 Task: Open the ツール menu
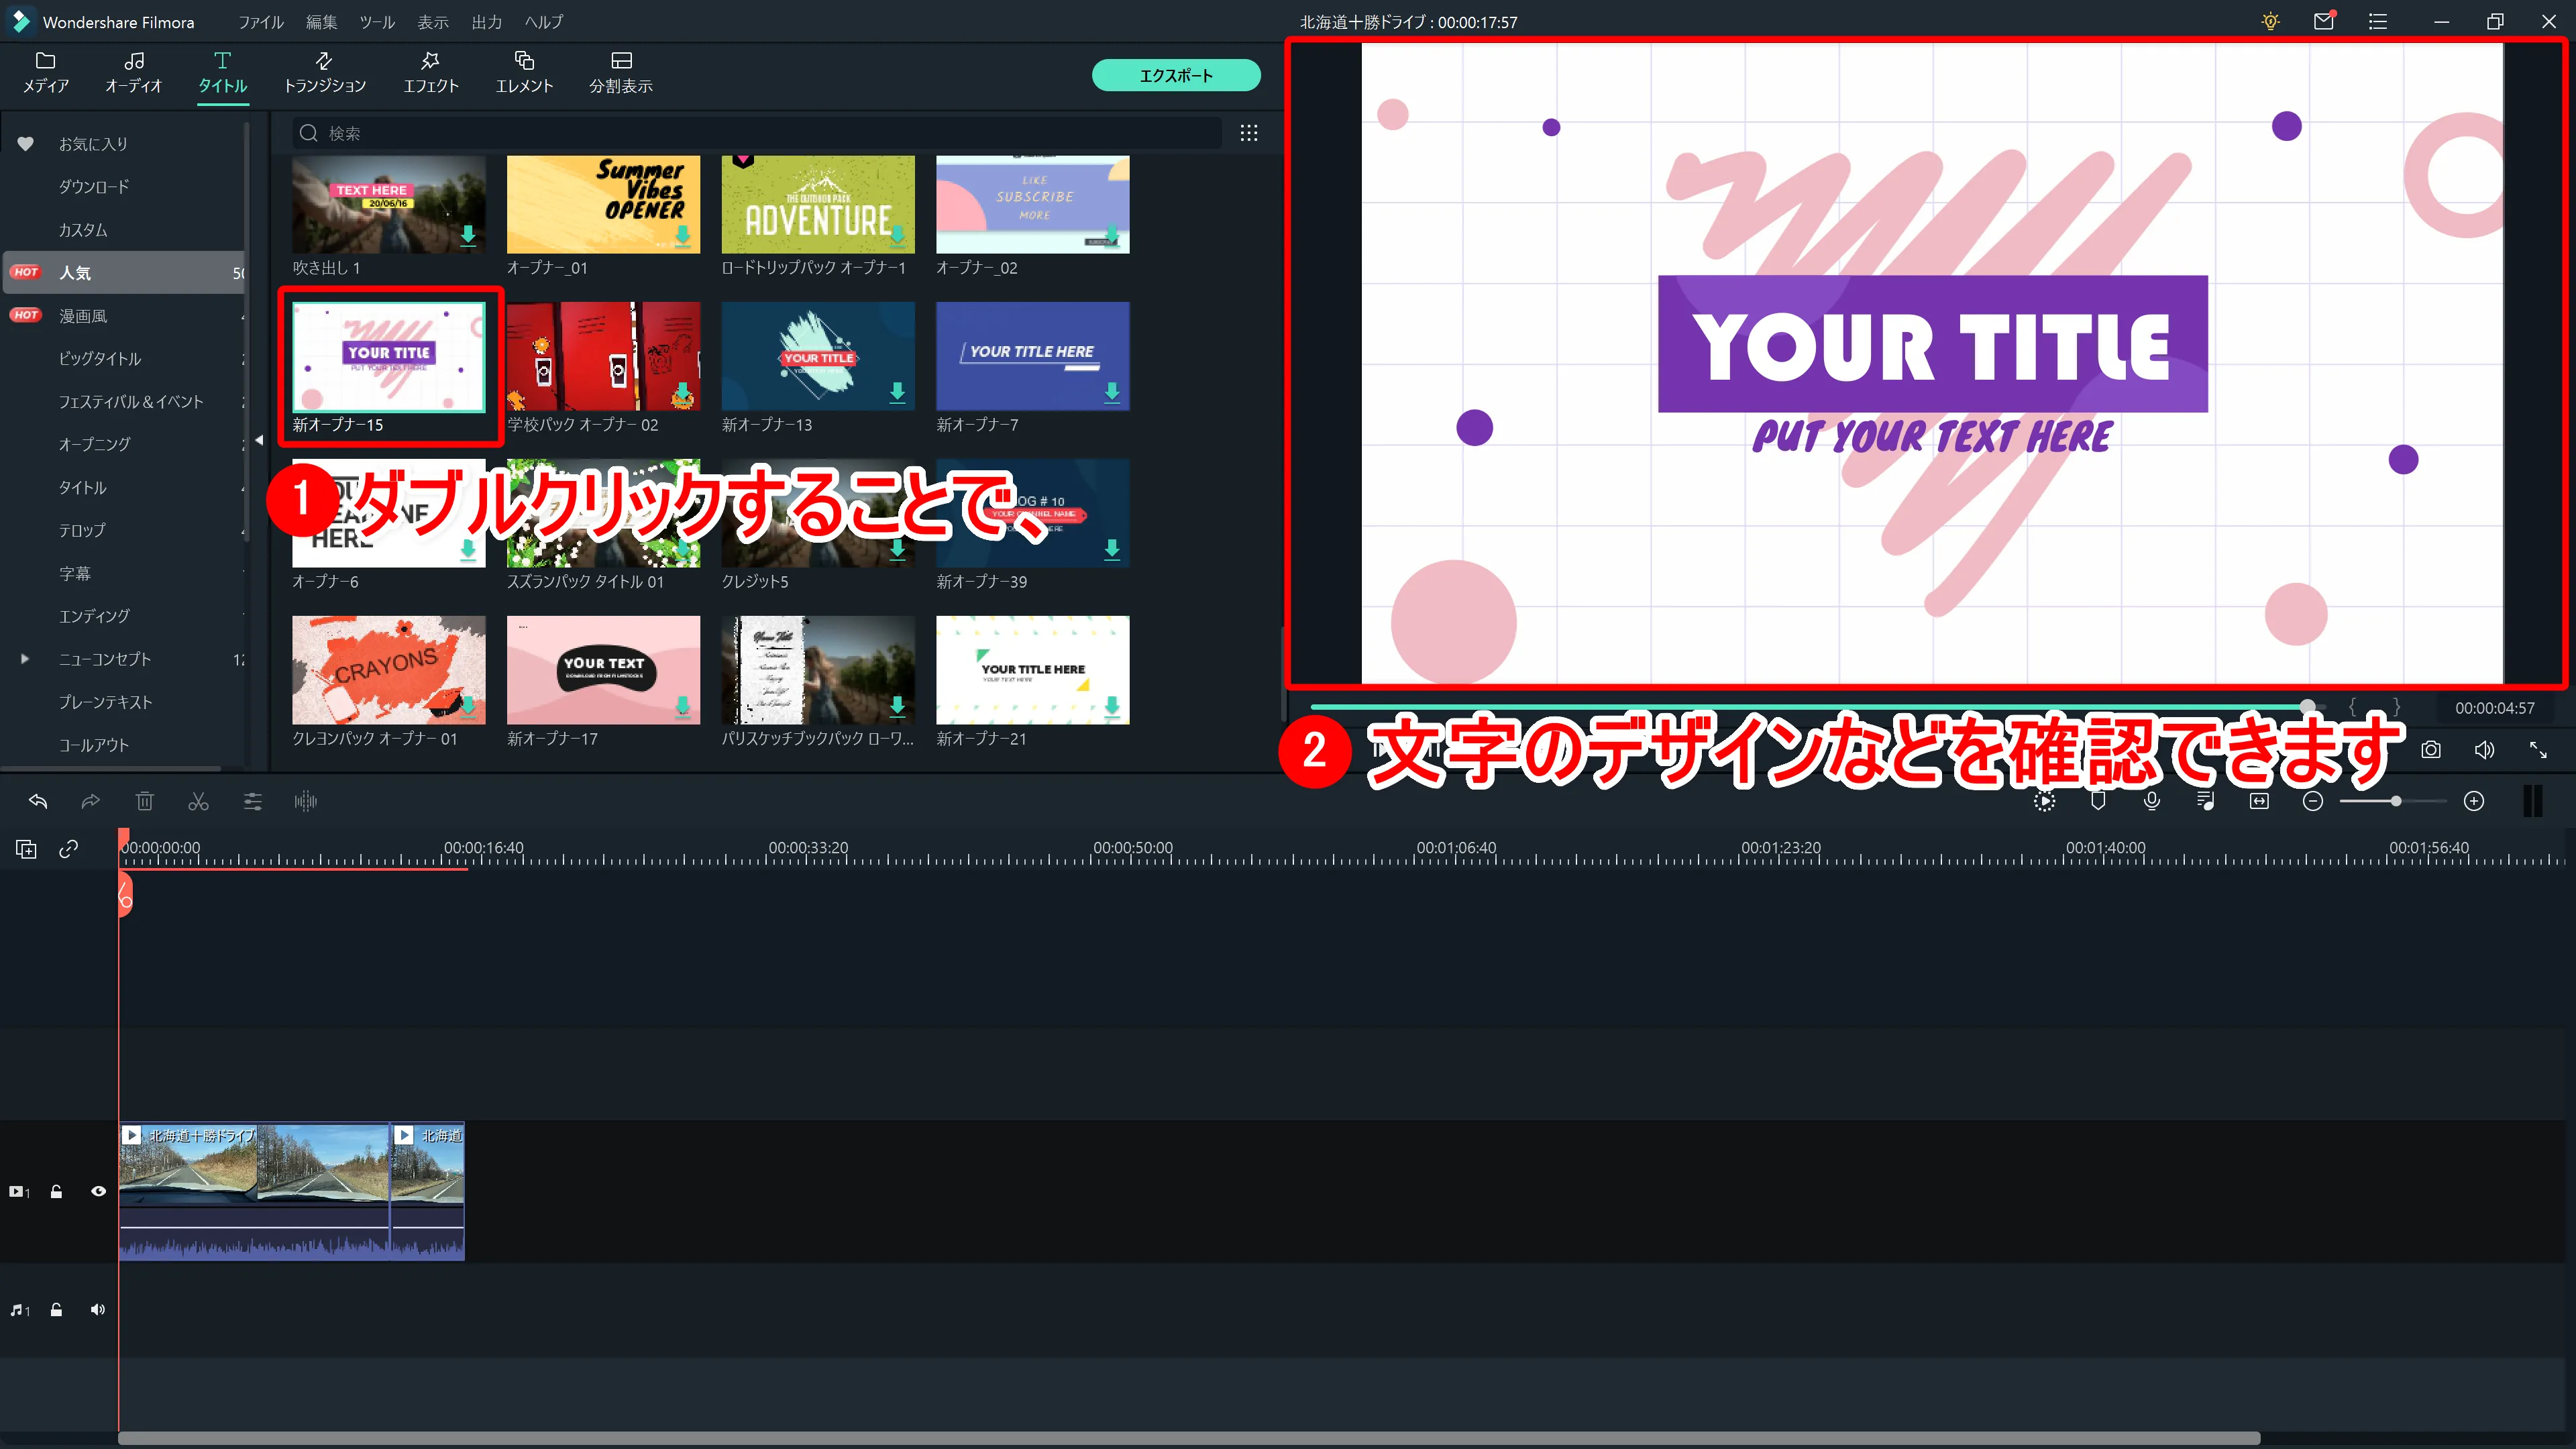tap(377, 22)
